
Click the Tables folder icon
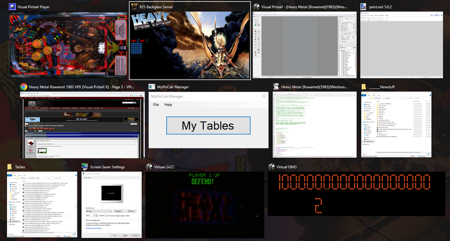pos(9,167)
